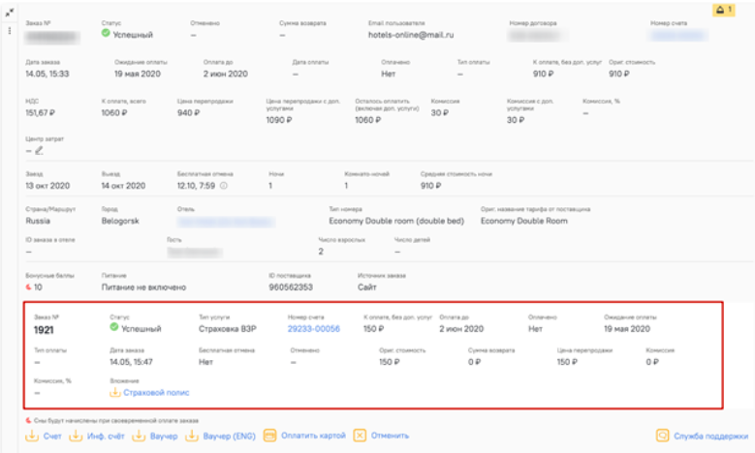Click meal value Питание не включено

tap(143, 287)
